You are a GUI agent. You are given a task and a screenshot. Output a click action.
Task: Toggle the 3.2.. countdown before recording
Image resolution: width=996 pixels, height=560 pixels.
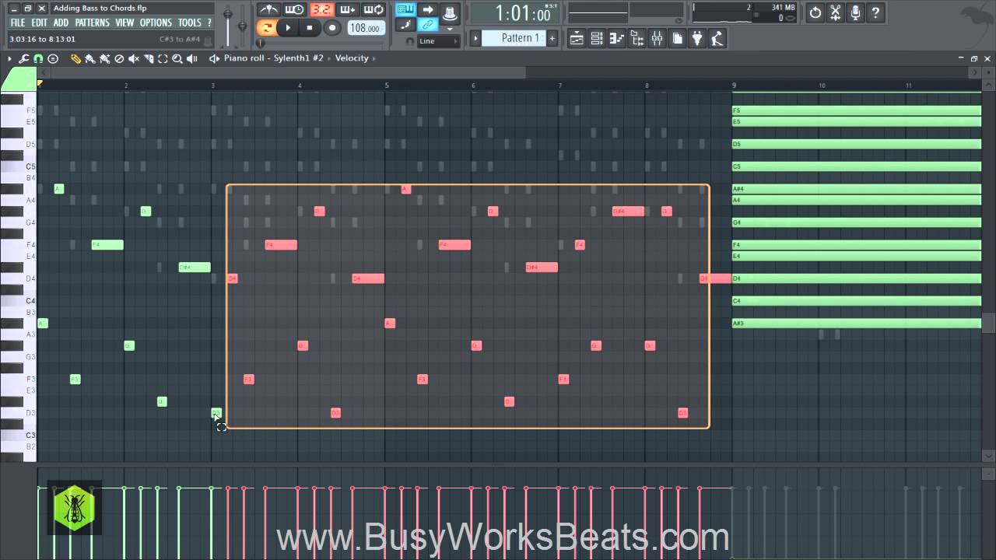(x=321, y=10)
